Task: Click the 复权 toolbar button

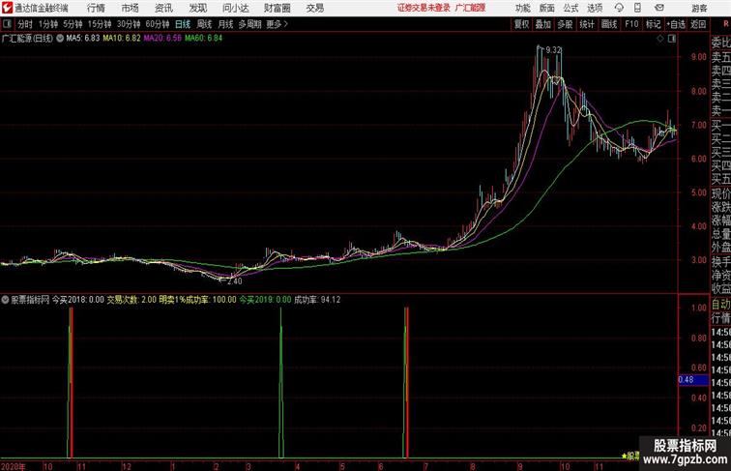Action: (522, 24)
